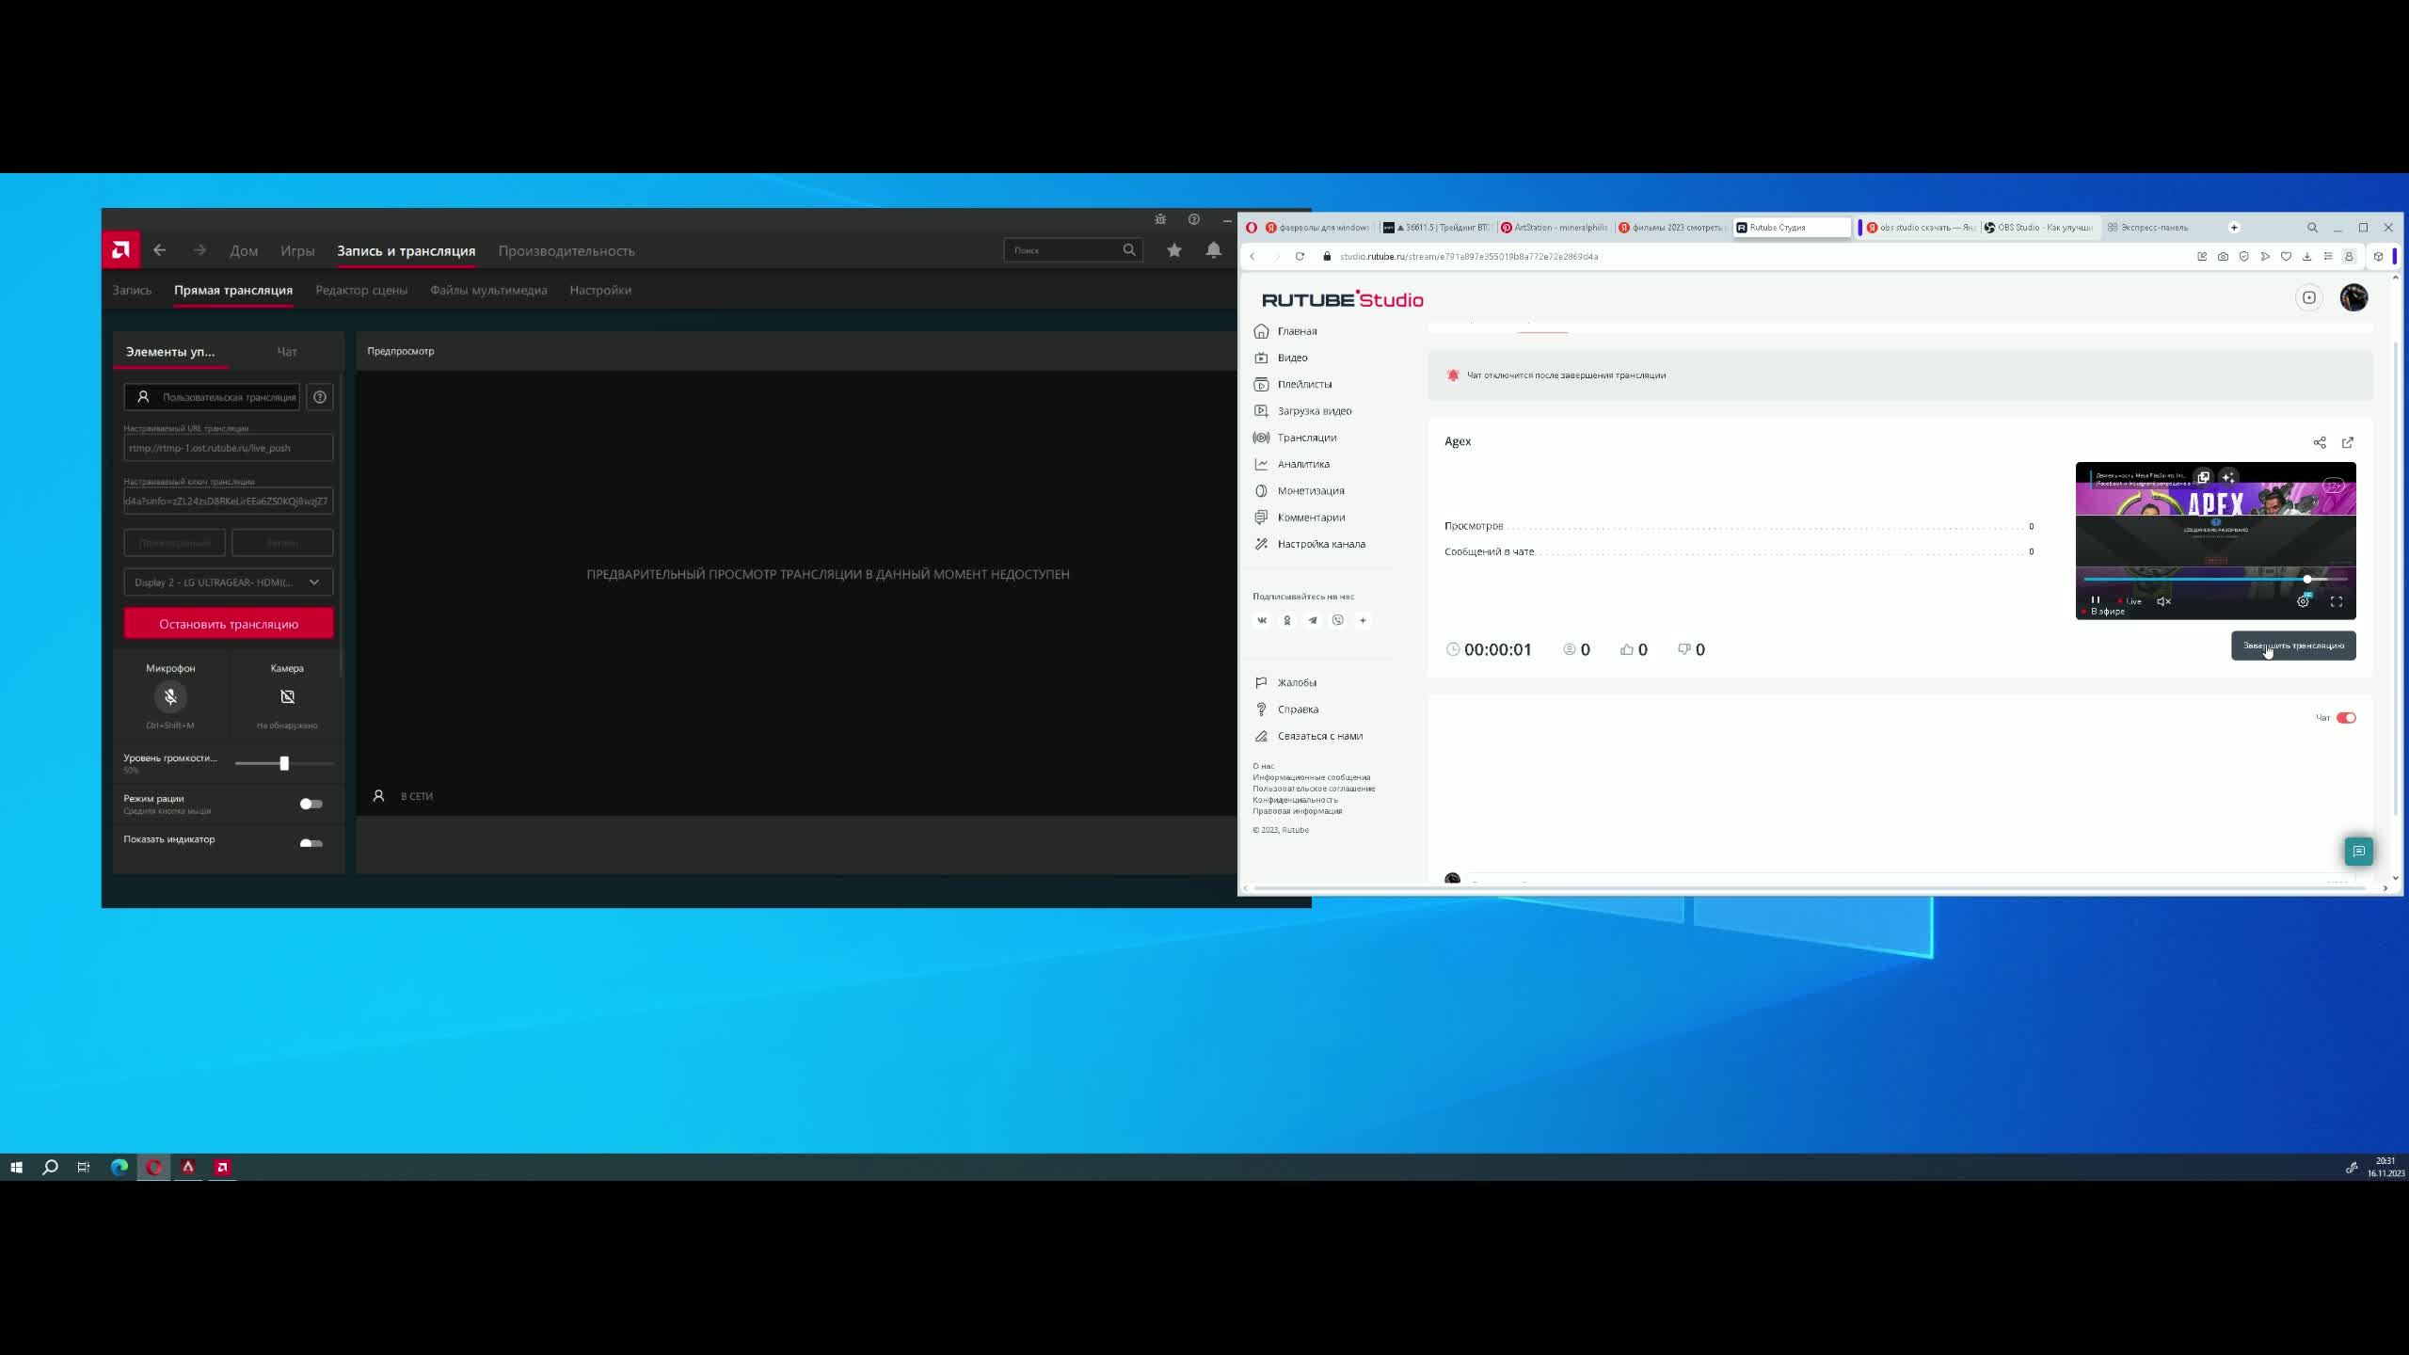
Task: Open the player settings gear in stream preview
Action: point(2303,601)
